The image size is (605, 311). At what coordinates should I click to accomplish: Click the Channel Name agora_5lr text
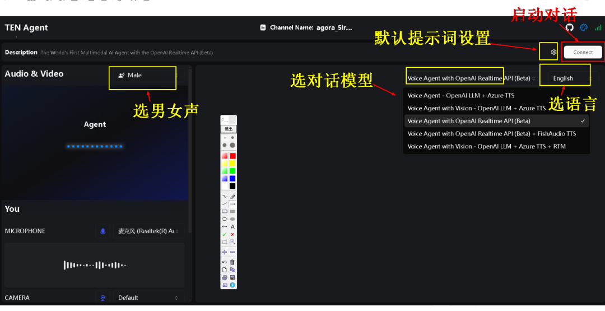click(310, 27)
